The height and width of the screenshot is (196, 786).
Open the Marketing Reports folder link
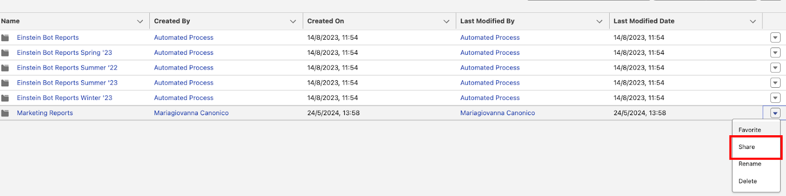(x=45, y=113)
